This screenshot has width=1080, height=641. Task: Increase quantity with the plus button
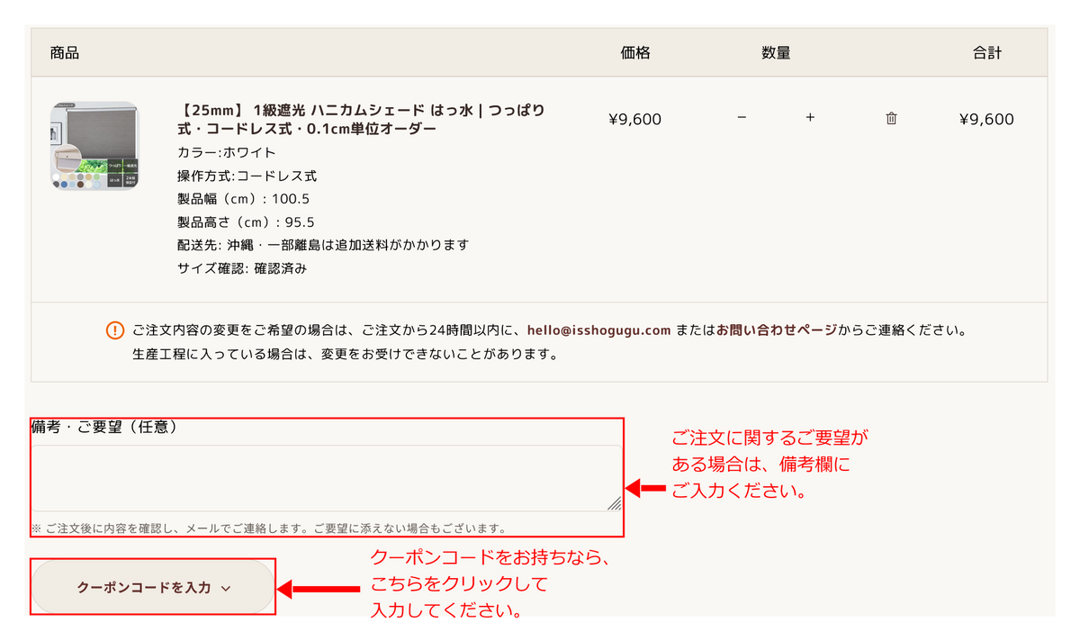810,118
